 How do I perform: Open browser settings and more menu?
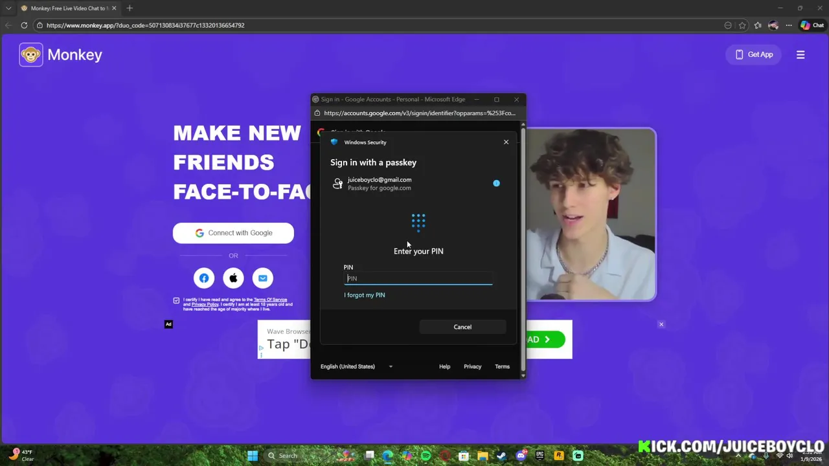789,25
